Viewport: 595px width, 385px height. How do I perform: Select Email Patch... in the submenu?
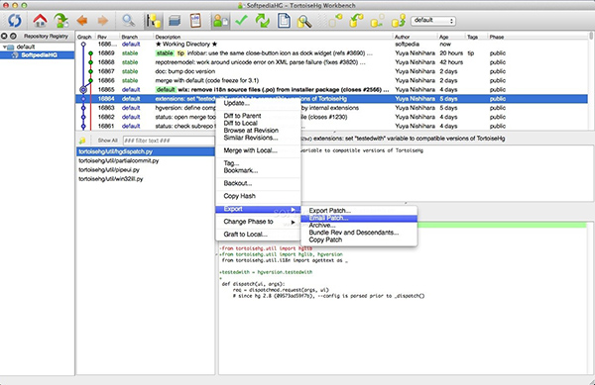(359, 218)
